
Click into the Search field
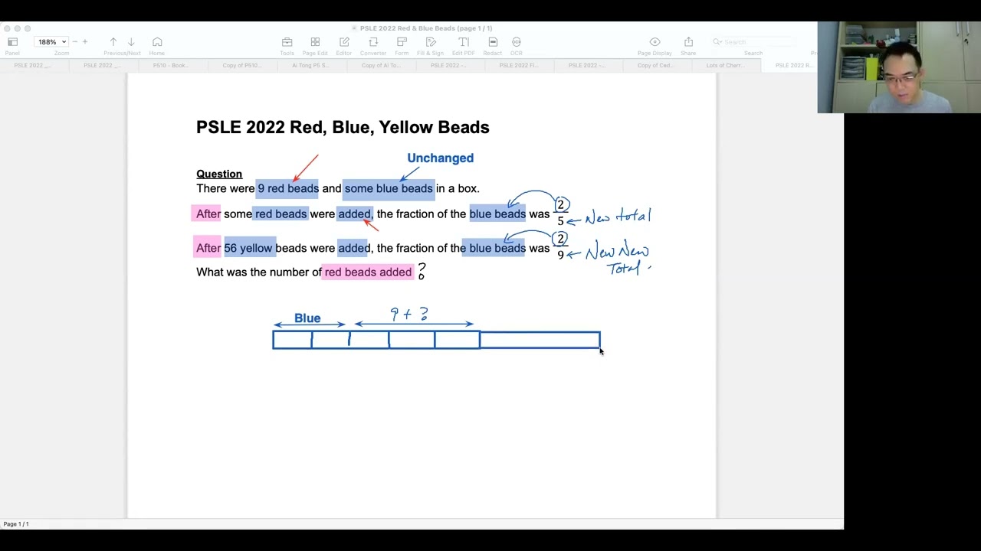(753, 42)
